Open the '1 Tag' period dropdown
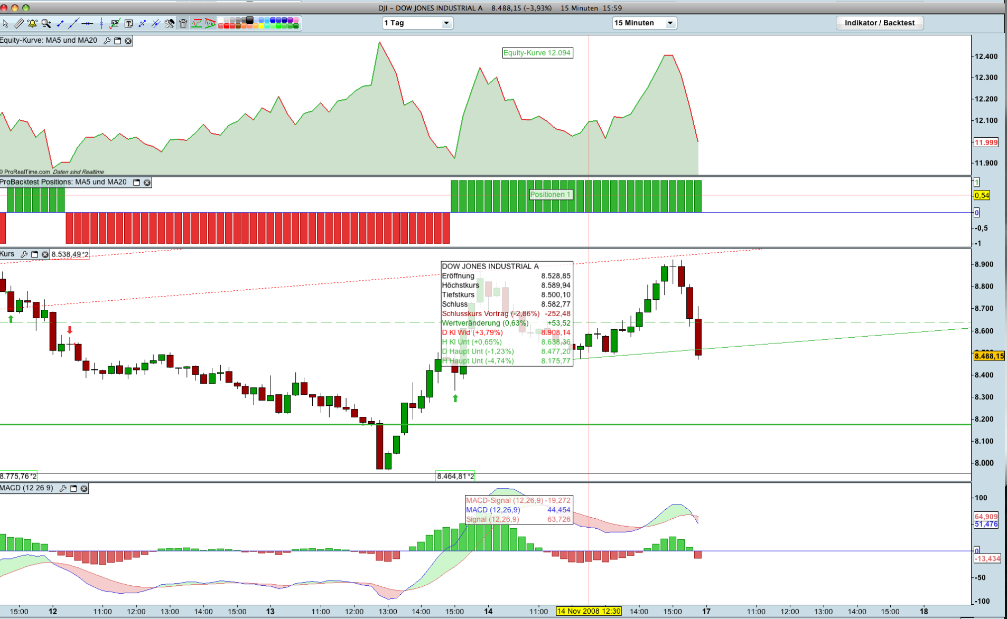 click(417, 23)
